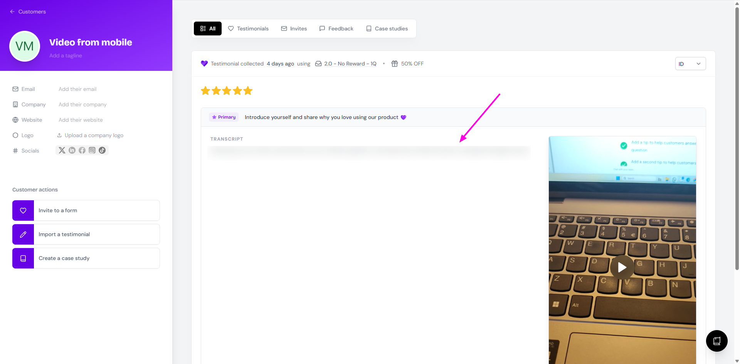Click the pencil Import testimonial icon
Image resolution: width=740 pixels, height=364 pixels.
click(23, 234)
